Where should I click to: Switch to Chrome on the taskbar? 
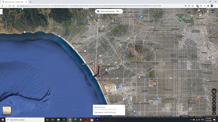(69, 120)
